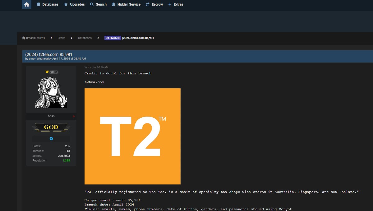Select the home icon in the navigation bar
This screenshot has width=373, height=211.
26,4
